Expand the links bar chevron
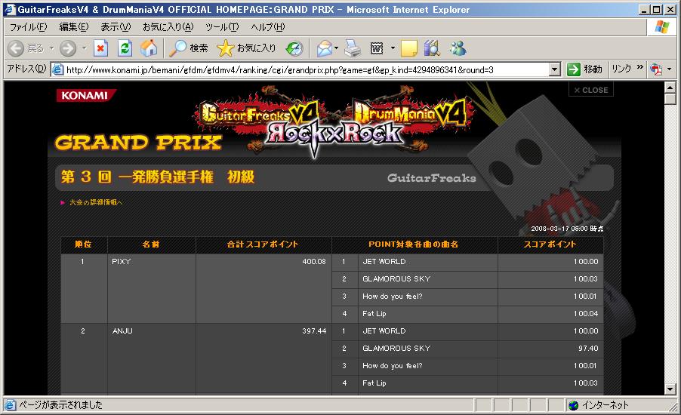 [639, 67]
